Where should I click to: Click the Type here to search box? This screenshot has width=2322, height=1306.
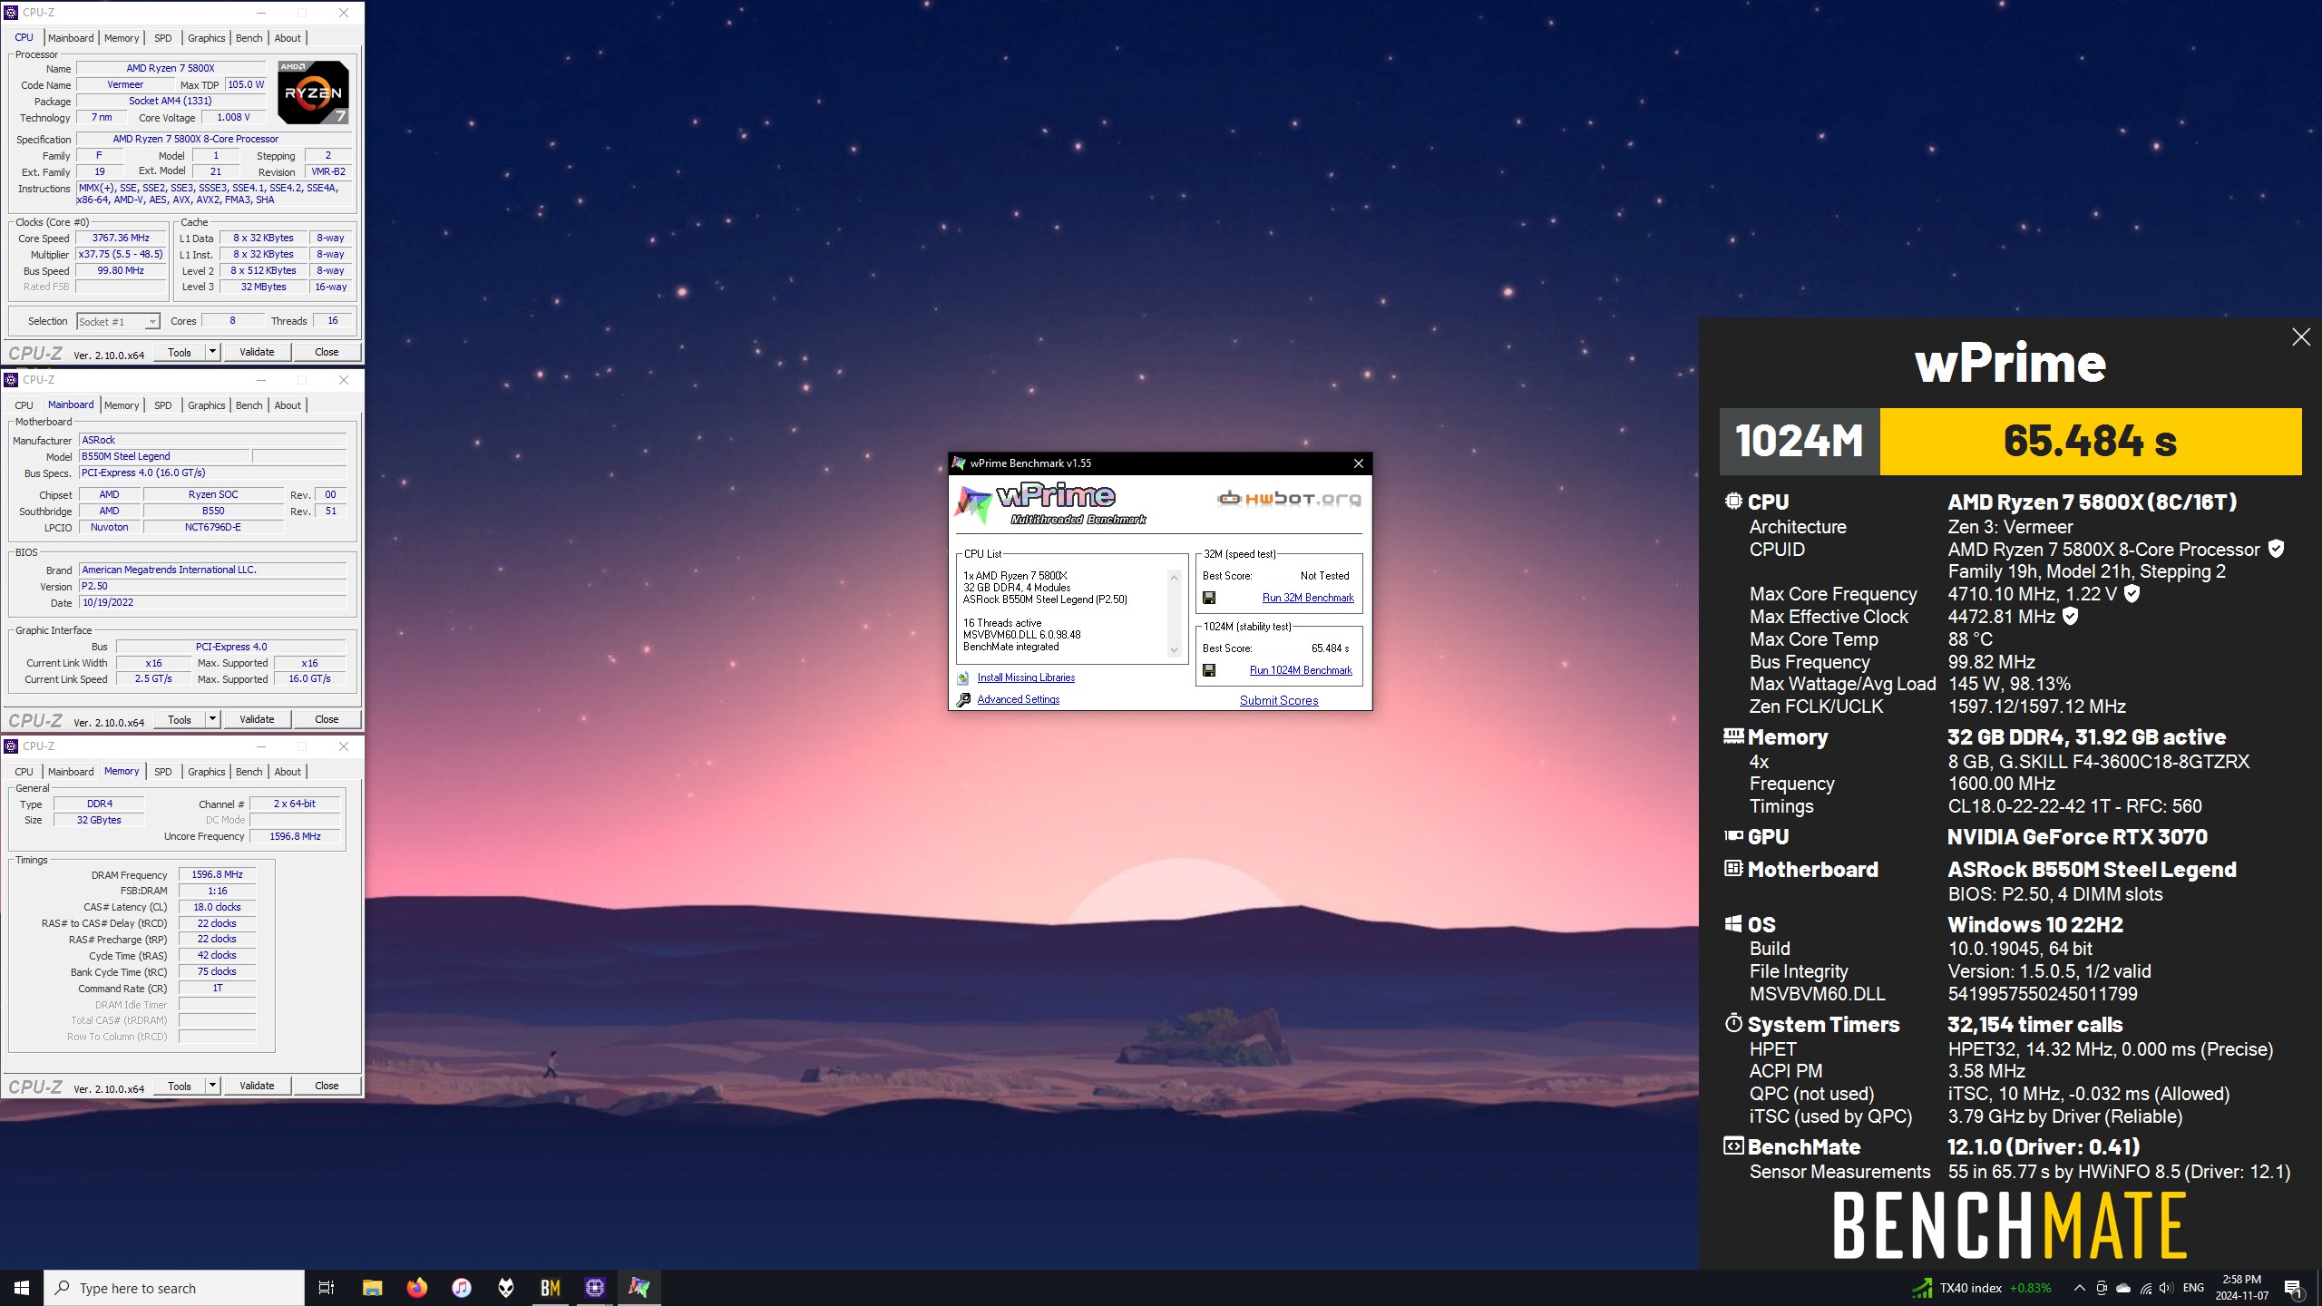174,1288
